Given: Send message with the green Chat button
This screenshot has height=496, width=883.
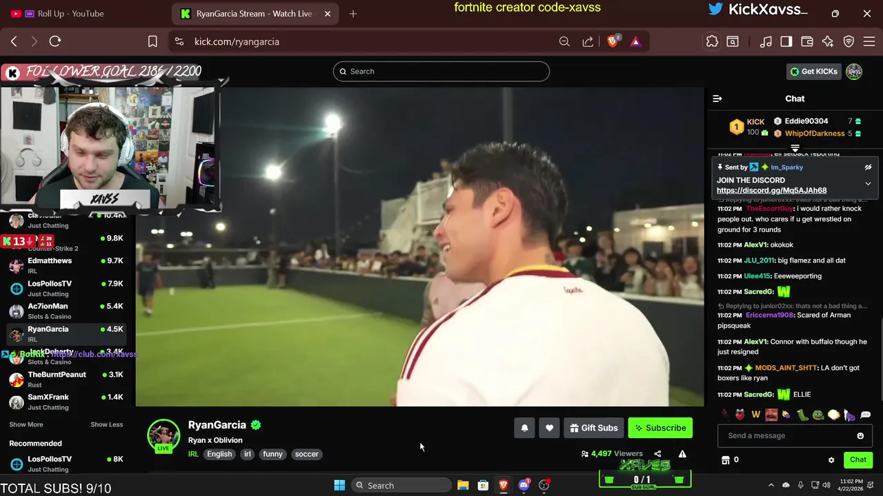Looking at the screenshot, I should [858, 459].
